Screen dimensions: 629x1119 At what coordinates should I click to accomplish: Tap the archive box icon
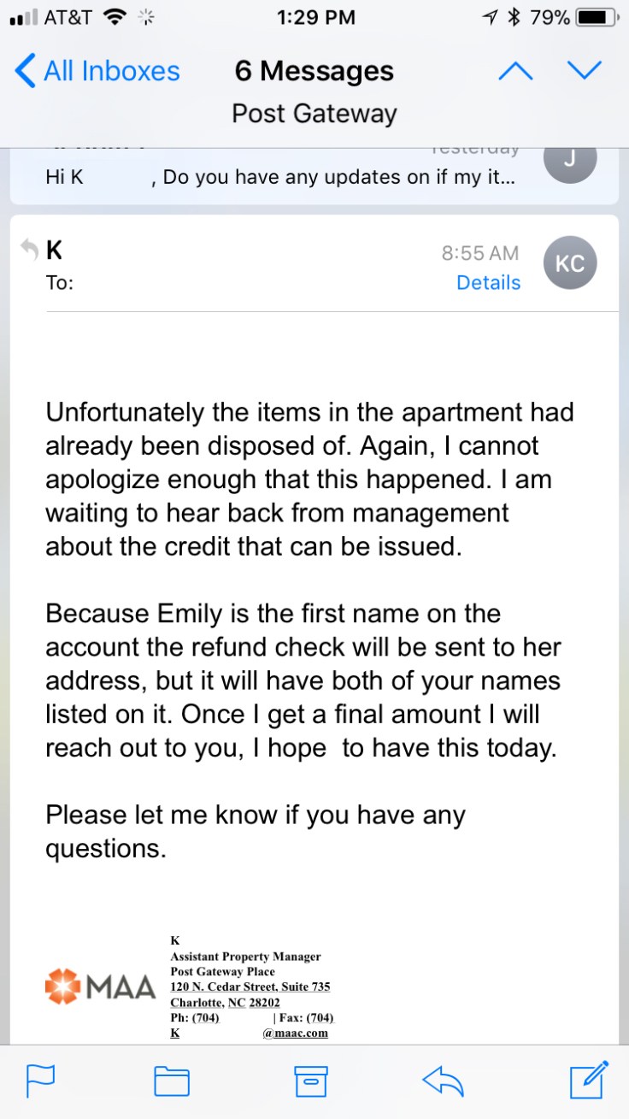[x=311, y=1081]
